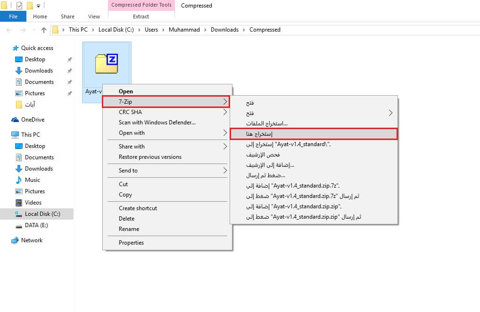The width and height of the screenshot is (480, 312).
Task: Expand the chevron after This PC in address bar
Action: pyautogui.click(x=93, y=30)
